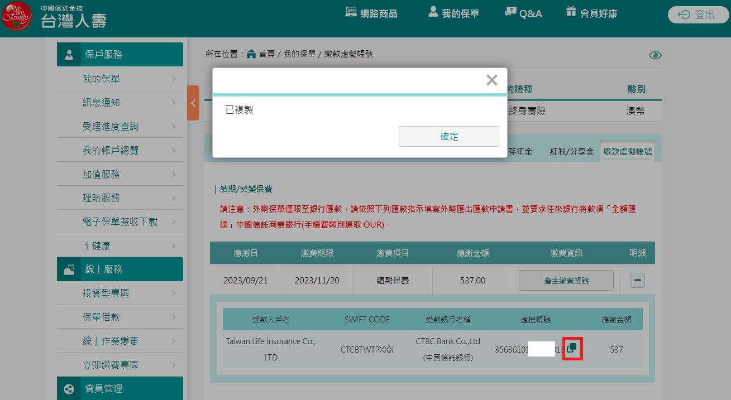Open 線上作業變更 in sidebar
731x400 pixels.
120,341
